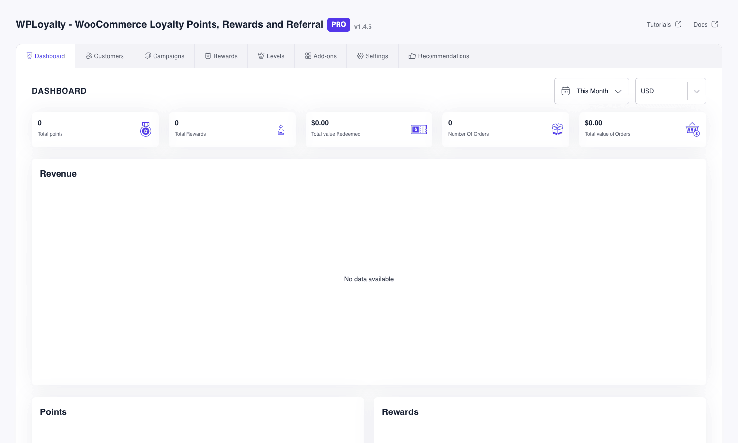Click the Number Of Orders label
738x443 pixels.
click(x=468, y=134)
